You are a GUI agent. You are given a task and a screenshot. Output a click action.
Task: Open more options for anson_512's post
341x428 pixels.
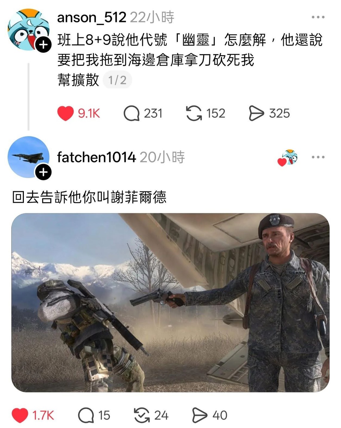pyautogui.click(x=318, y=17)
